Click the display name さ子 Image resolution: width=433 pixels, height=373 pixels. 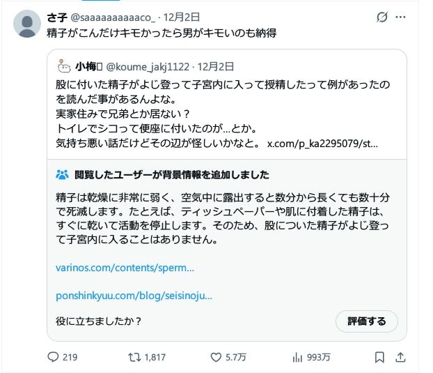(55, 17)
